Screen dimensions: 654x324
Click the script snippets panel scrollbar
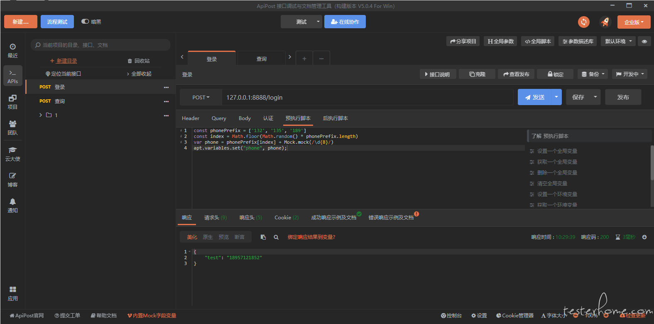tap(652, 162)
